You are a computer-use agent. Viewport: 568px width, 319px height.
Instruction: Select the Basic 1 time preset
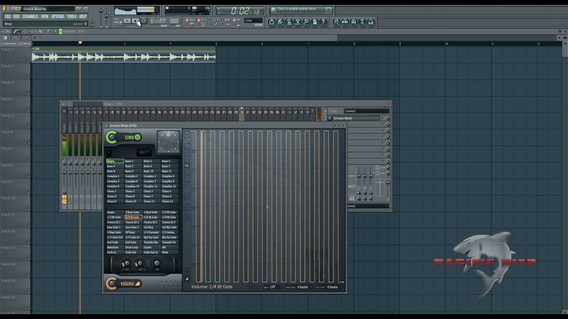pyautogui.click(x=133, y=161)
